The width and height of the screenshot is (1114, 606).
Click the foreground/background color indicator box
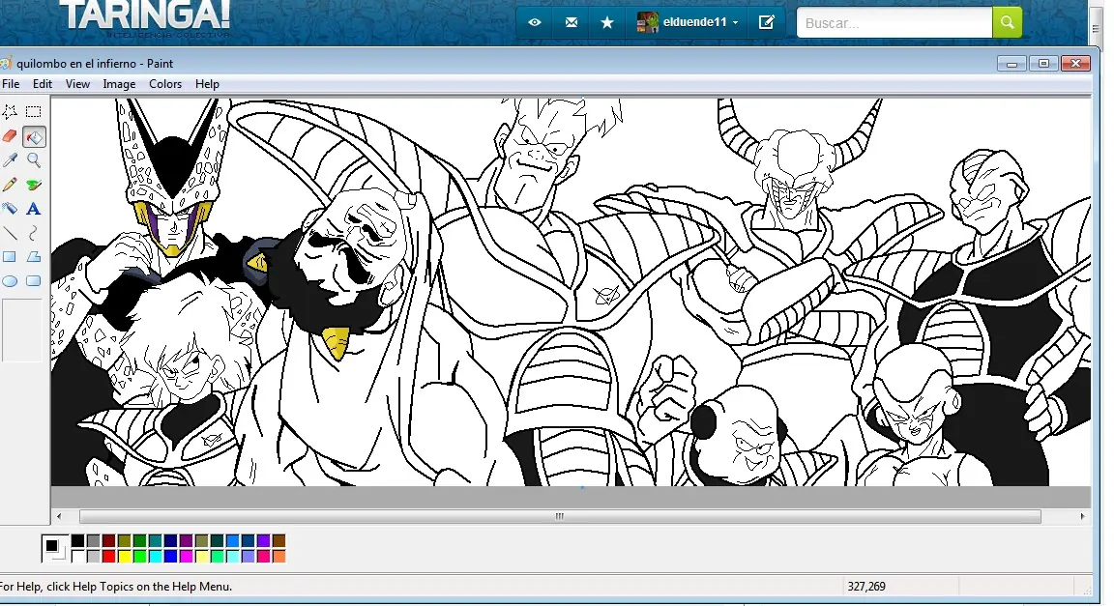[55, 548]
